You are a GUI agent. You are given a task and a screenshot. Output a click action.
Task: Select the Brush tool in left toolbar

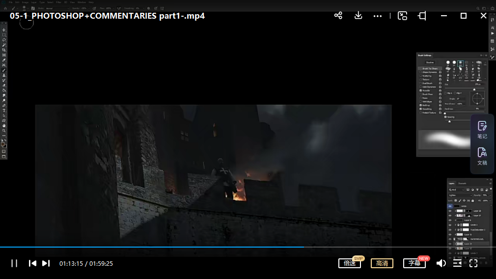[4, 71]
